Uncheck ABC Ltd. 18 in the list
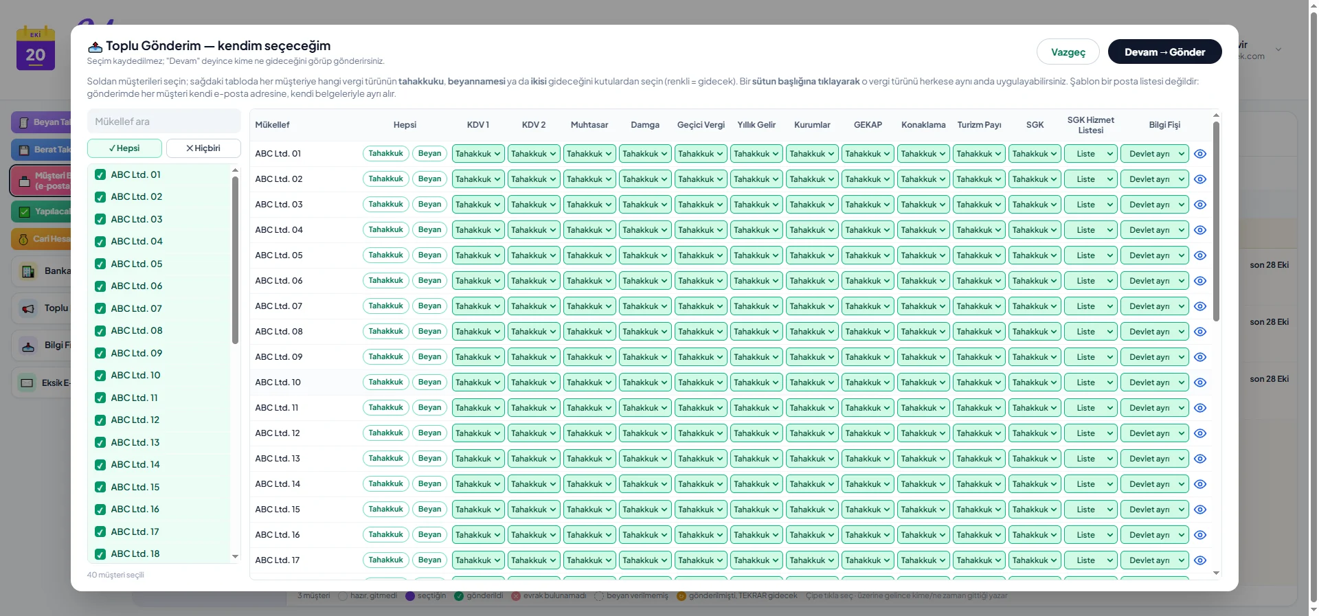 [100, 554]
